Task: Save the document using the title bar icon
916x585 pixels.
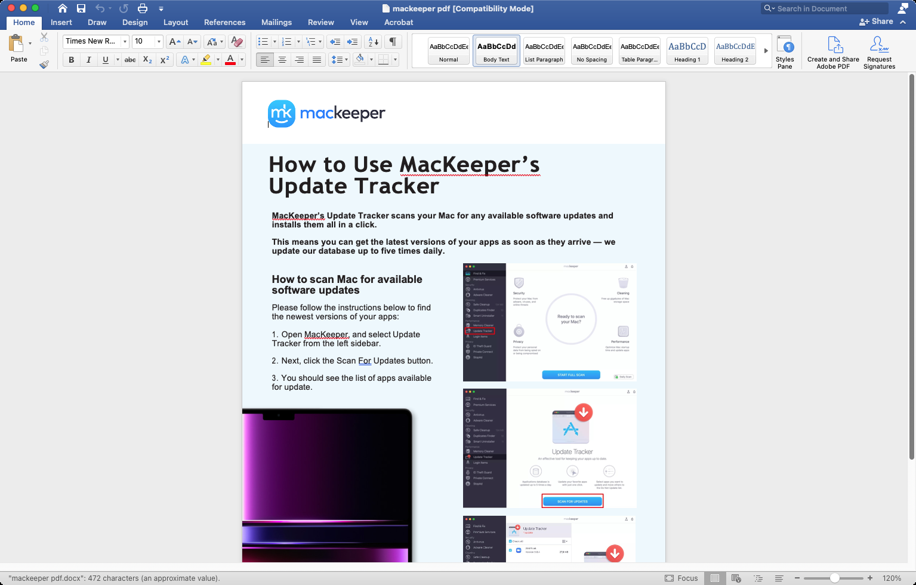Action: [x=81, y=8]
